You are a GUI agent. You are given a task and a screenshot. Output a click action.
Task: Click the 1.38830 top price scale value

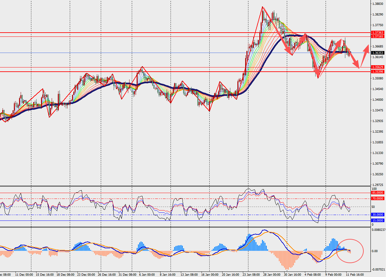click(x=378, y=4)
